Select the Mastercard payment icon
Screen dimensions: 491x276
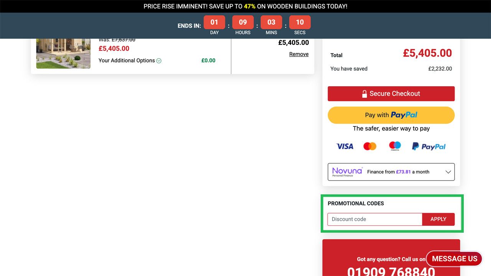pos(369,146)
